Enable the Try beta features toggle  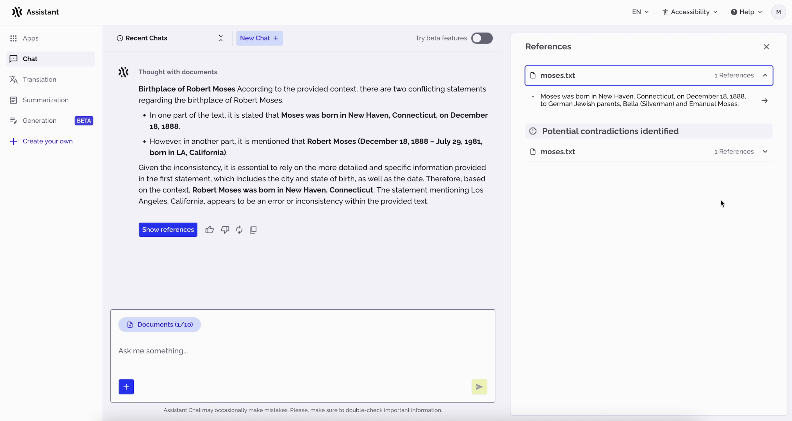(x=481, y=38)
